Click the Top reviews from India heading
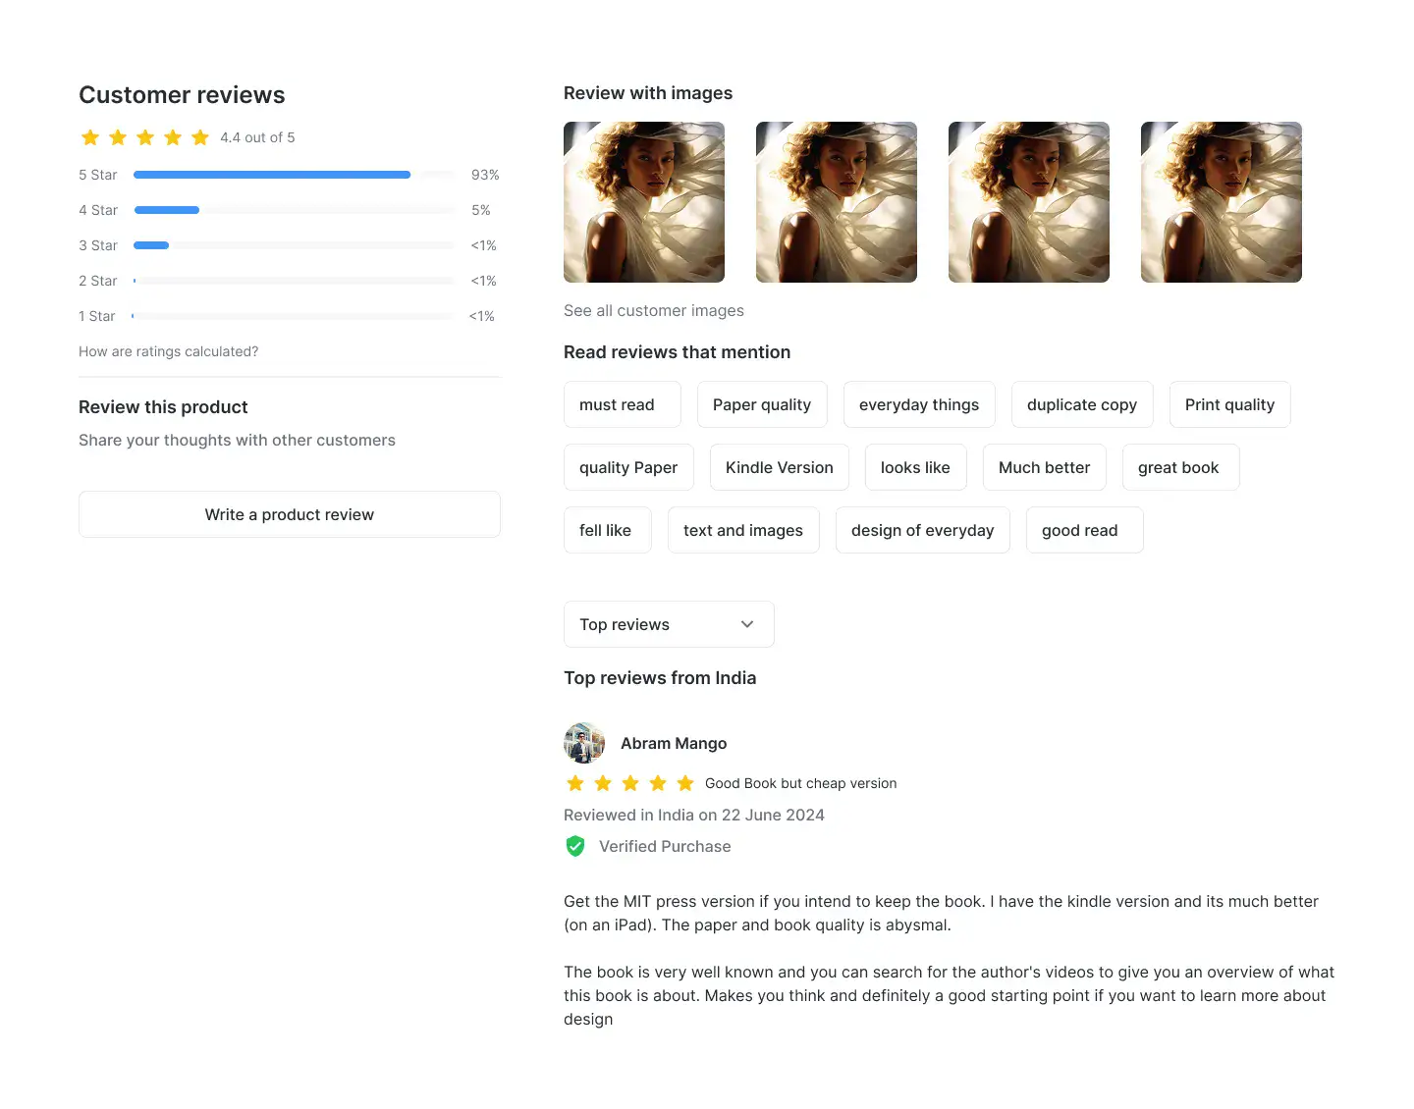Screen dimensions: 1414x1109 coord(660,678)
